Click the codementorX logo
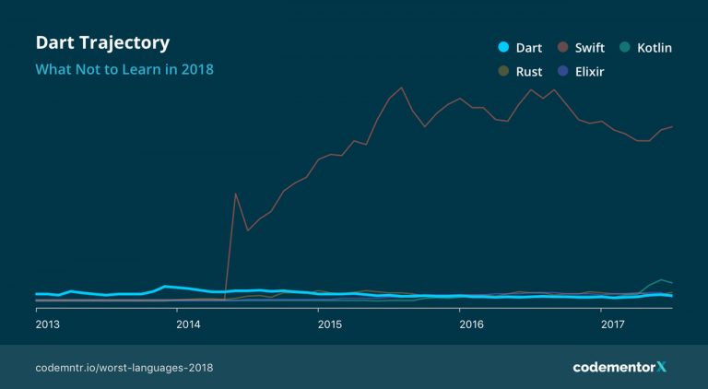The height and width of the screenshot is (389, 708). pos(619,368)
